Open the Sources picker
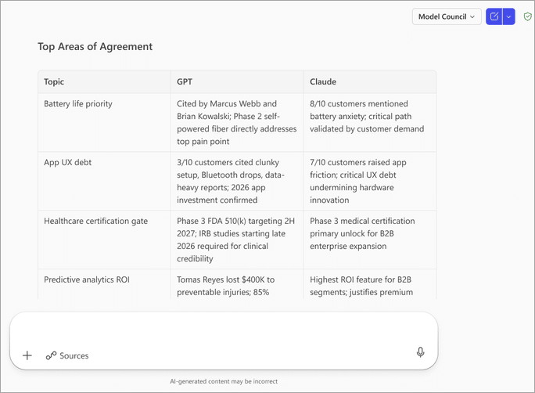Viewport: 535px width, 393px height. (67, 355)
